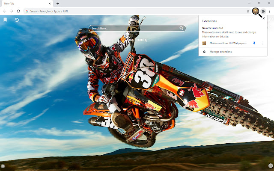Restore down the Chrome window

click(259, 3)
